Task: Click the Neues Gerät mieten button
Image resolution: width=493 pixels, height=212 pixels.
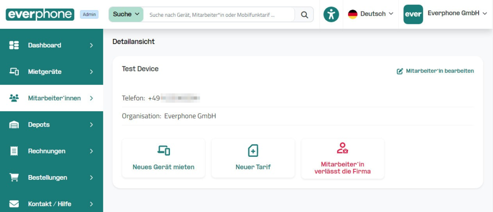Action: click(164, 159)
